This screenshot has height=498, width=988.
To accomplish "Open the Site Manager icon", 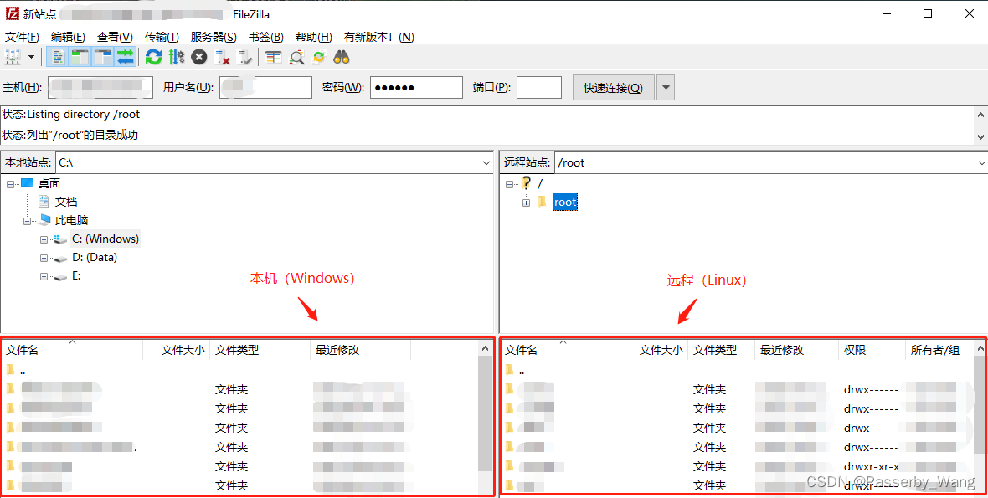I will (13, 57).
